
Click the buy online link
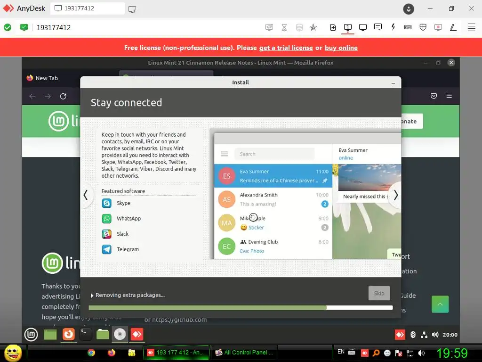coord(341,48)
